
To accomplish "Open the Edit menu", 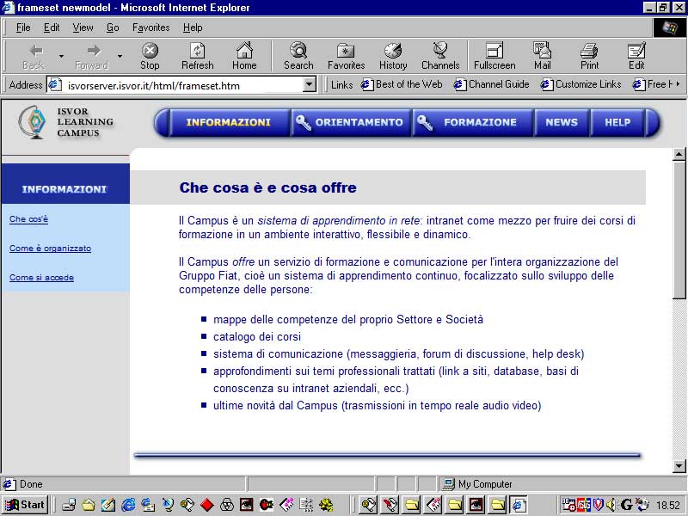I will pos(52,28).
